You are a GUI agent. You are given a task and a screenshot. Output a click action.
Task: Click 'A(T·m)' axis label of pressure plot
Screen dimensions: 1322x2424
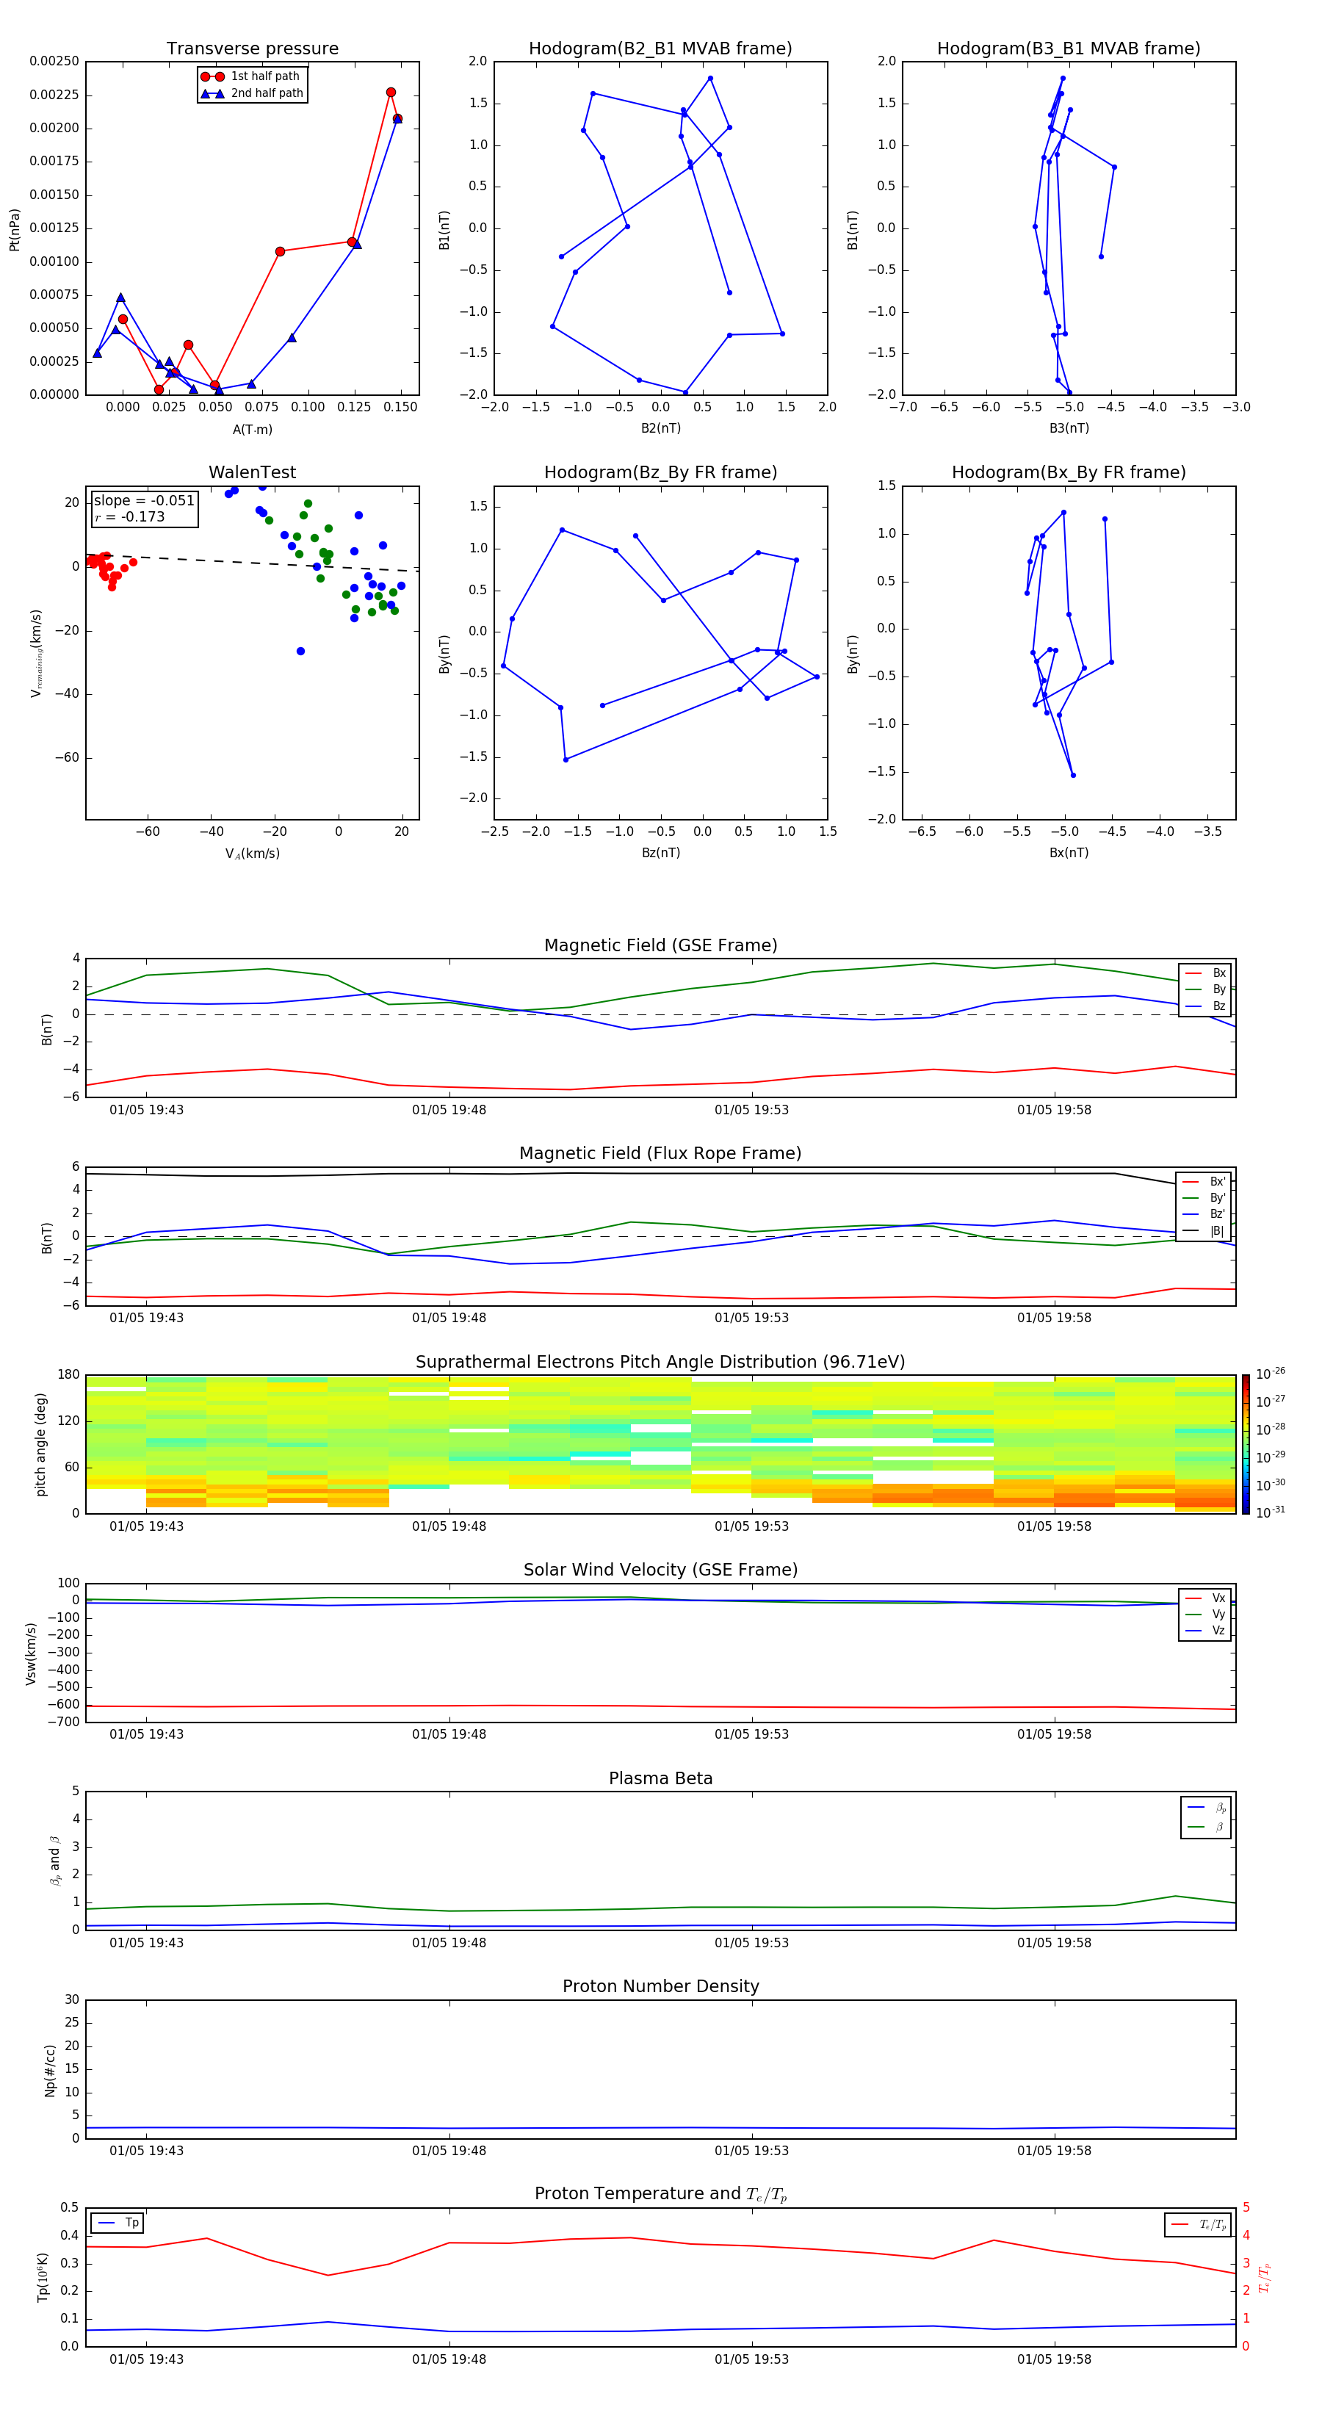click(x=252, y=430)
